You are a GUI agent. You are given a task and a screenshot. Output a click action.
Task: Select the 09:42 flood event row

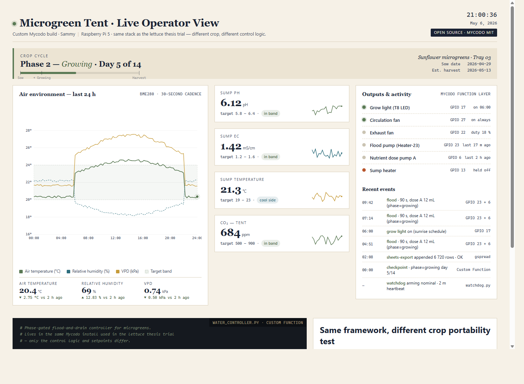pyautogui.click(x=426, y=202)
